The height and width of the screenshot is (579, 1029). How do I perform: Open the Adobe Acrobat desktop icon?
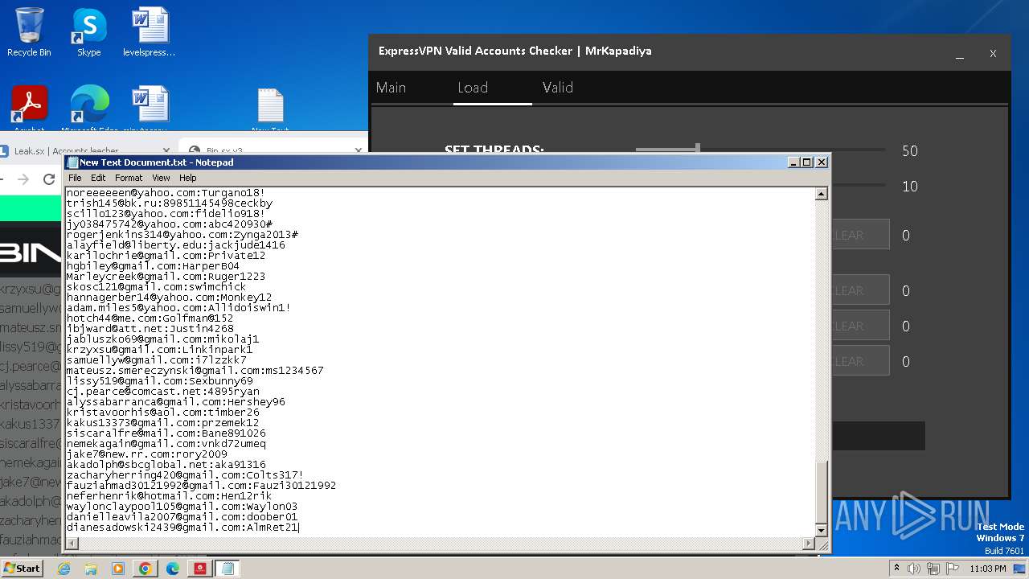(x=30, y=108)
